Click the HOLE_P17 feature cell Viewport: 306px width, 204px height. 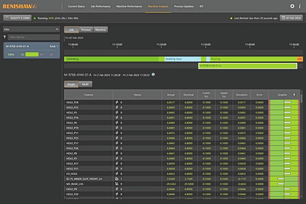tap(89, 143)
